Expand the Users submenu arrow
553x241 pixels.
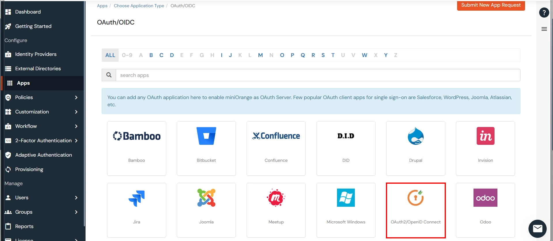[76, 198]
